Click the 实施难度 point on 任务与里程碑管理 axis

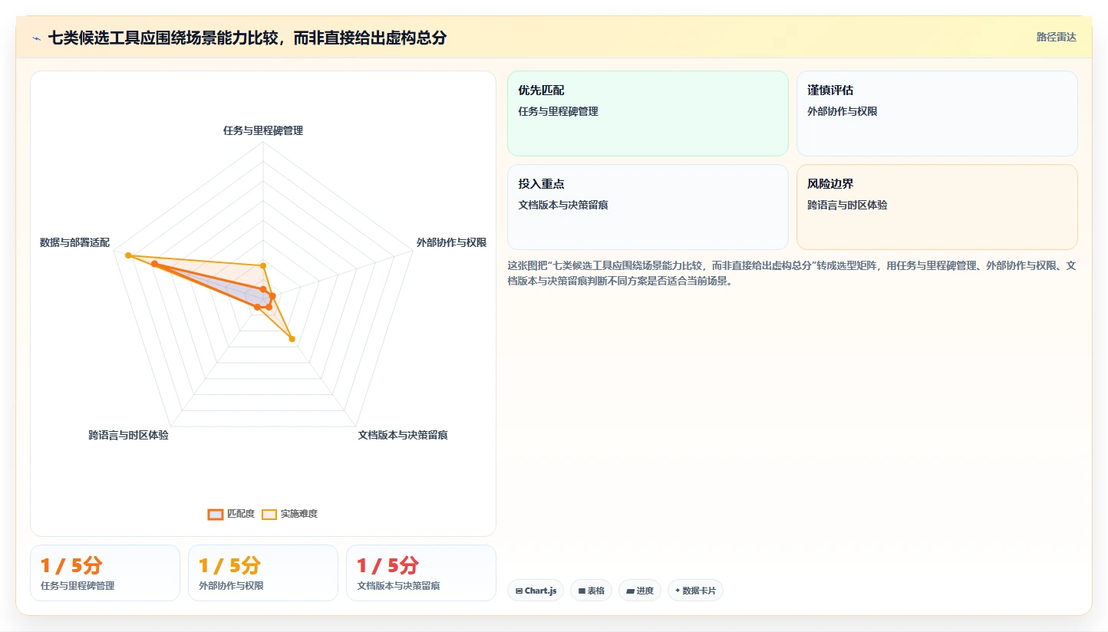[x=263, y=266]
